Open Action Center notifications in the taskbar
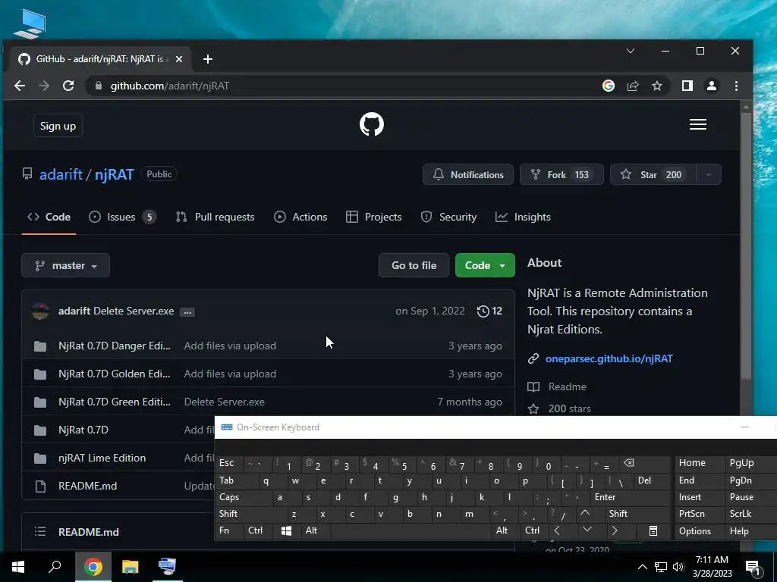Viewport: 777px width, 582px height. pyautogui.click(x=753, y=567)
